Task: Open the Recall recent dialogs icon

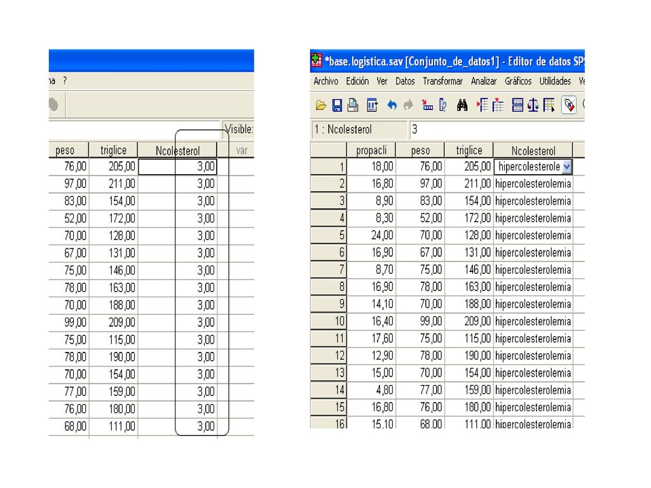Action: click(x=372, y=105)
